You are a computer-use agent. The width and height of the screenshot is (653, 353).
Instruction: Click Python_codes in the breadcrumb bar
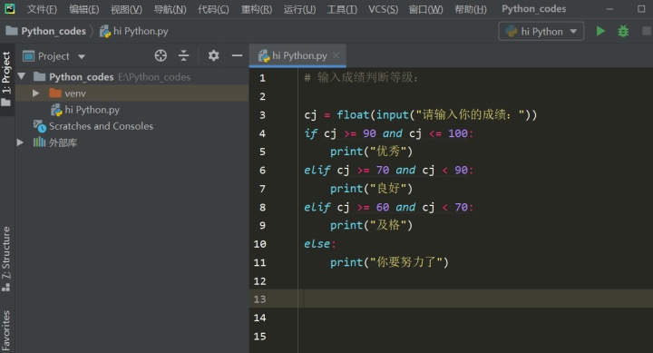point(54,31)
